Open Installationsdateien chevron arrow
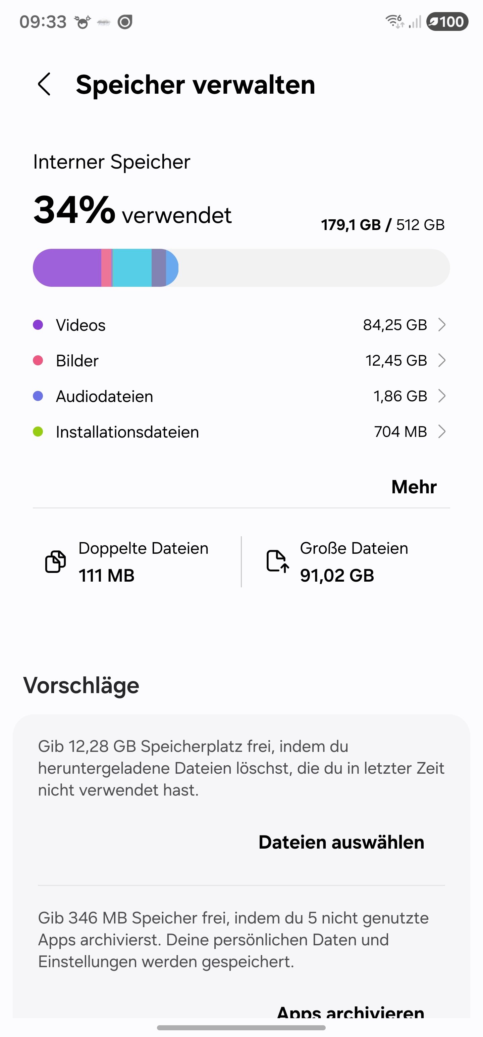The height and width of the screenshot is (1037, 483). pyautogui.click(x=442, y=432)
